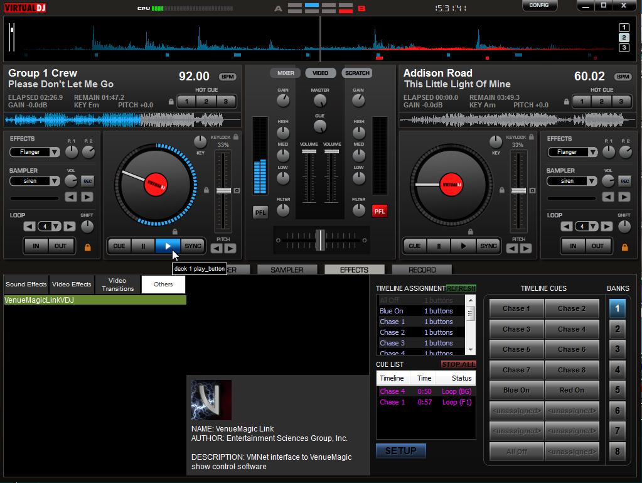Select hot cue 3 on right deck
This screenshot has width=642, height=483.
(x=621, y=101)
